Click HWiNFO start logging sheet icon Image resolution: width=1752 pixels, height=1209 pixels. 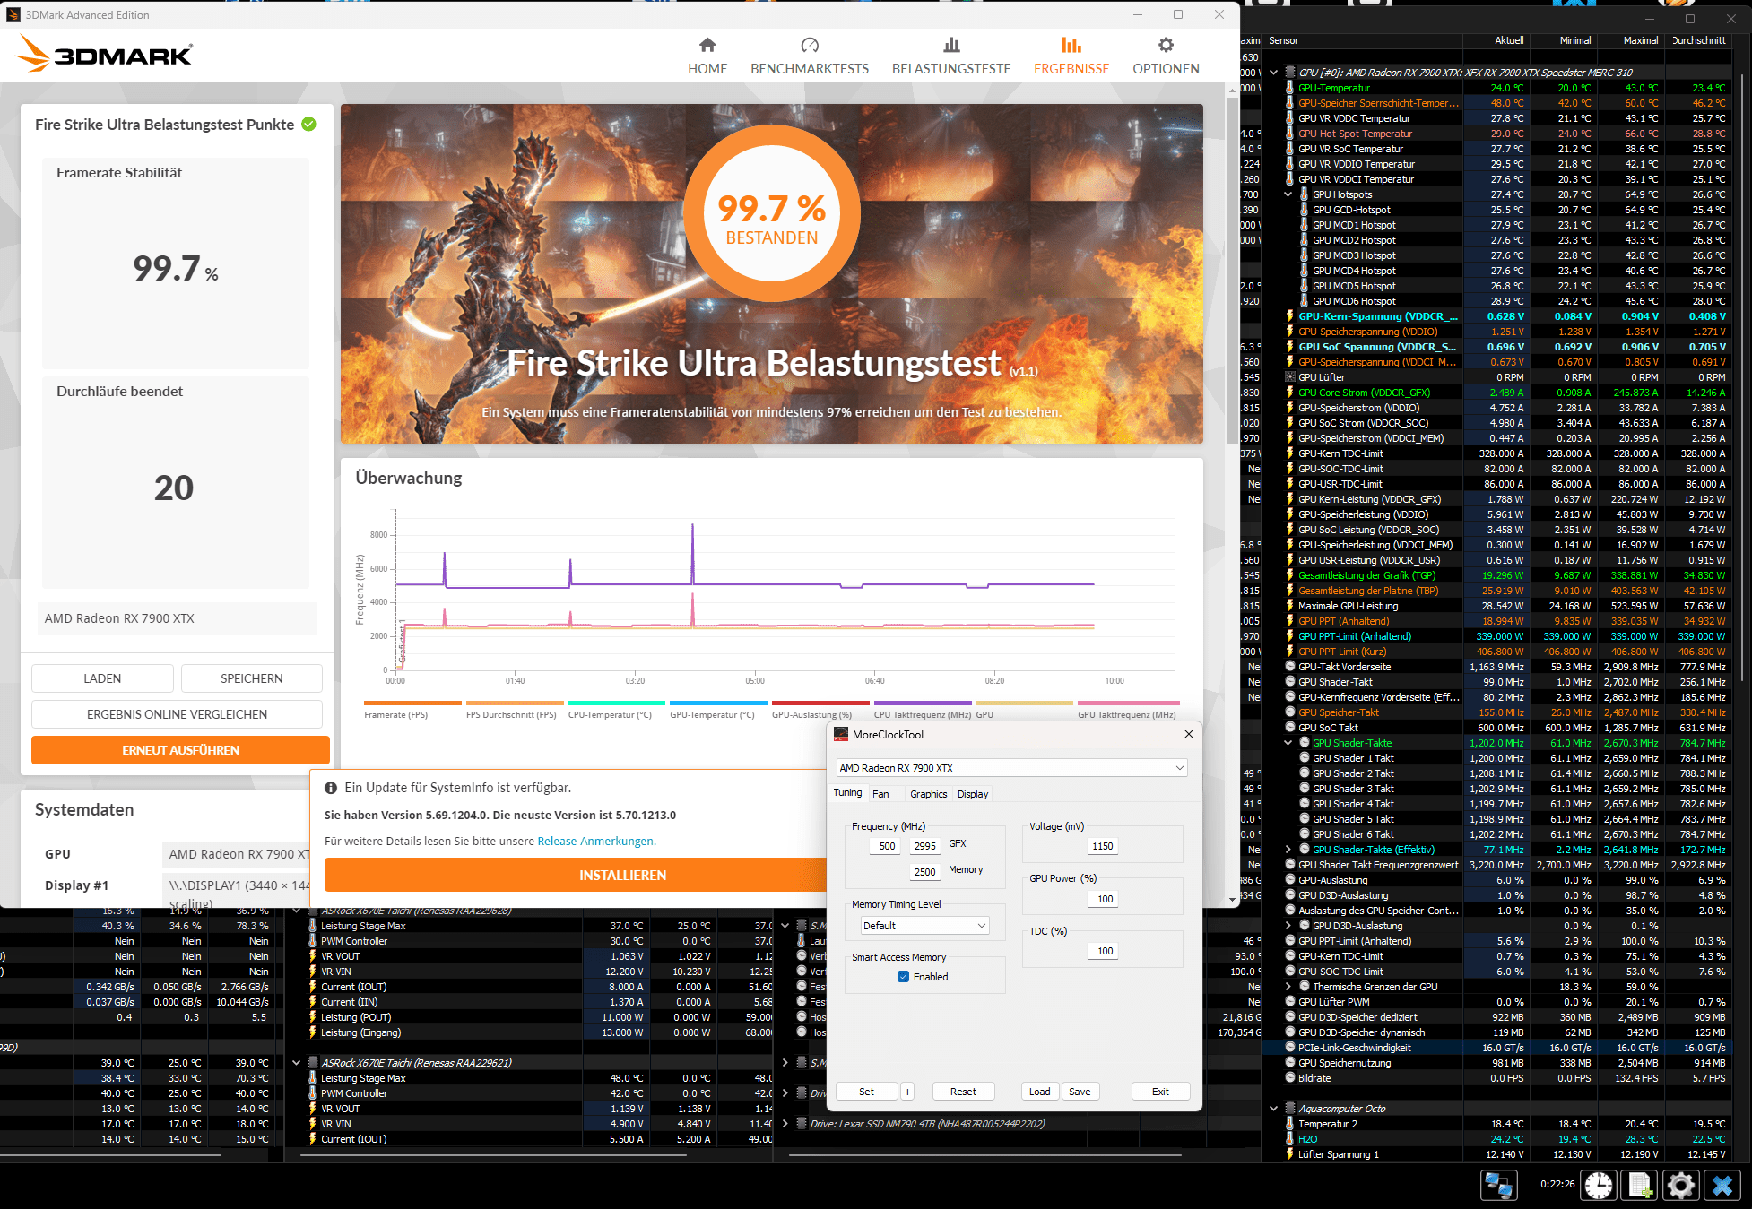pos(1640,1185)
